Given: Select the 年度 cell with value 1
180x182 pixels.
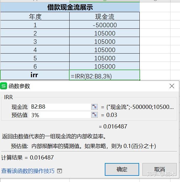Looking at the screenshot, I should [x=35, y=25].
